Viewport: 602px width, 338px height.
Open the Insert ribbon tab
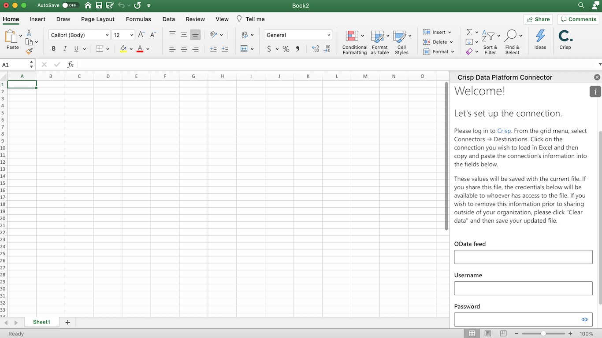[37, 19]
